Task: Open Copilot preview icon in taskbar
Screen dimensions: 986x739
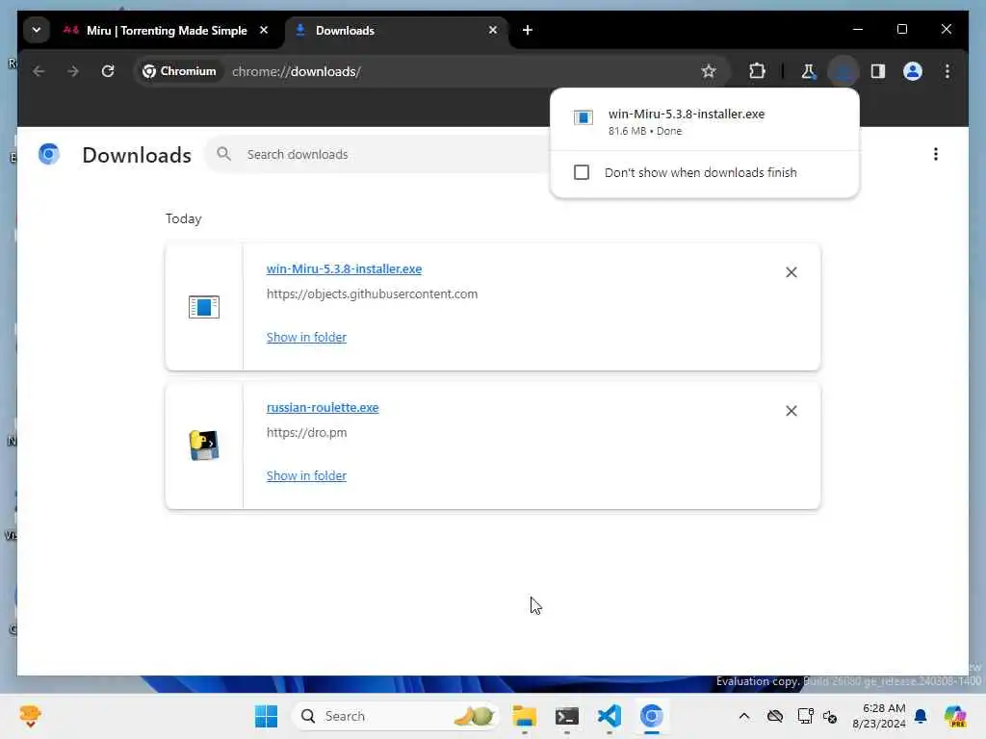Action: [x=955, y=716]
